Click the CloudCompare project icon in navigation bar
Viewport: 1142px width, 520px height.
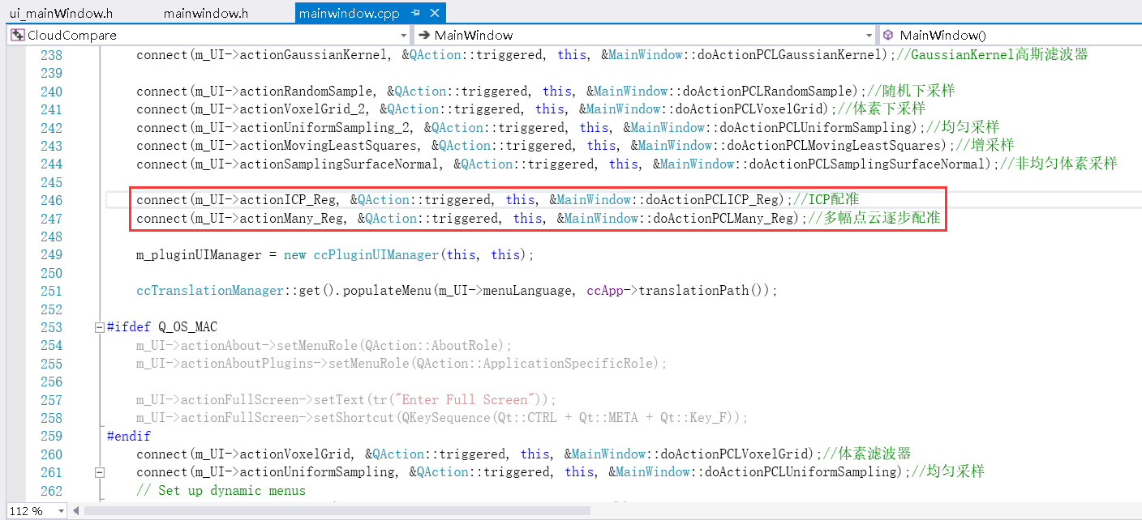coord(16,35)
